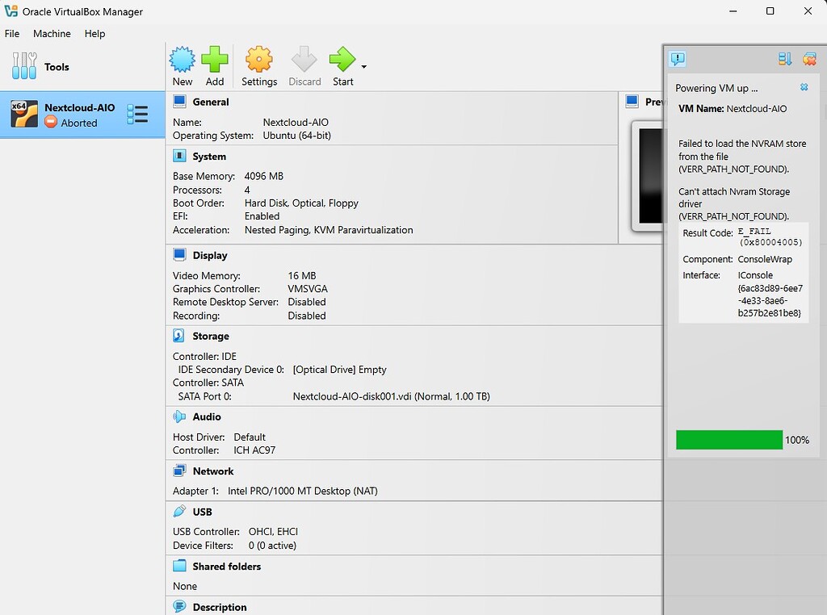The width and height of the screenshot is (827, 615).
Task: Click the New virtual machine icon
Action: click(183, 60)
